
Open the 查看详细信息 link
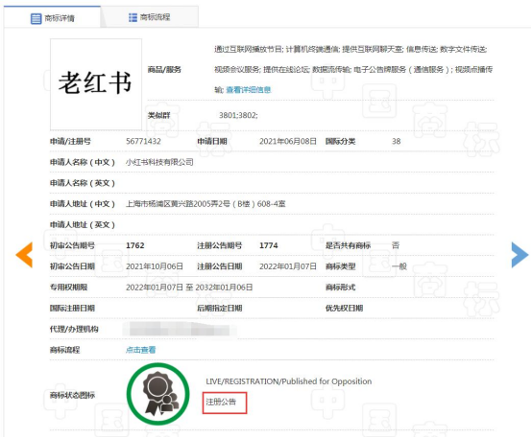coord(249,90)
